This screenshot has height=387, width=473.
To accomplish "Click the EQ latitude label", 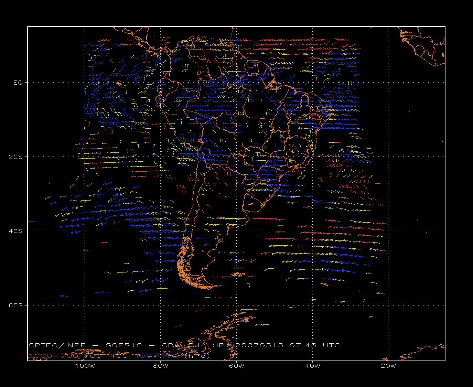I will pyautogui.click(x=18, y=83).
